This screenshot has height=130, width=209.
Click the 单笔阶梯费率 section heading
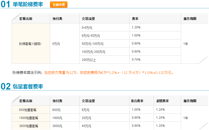(x=28, y=5)
